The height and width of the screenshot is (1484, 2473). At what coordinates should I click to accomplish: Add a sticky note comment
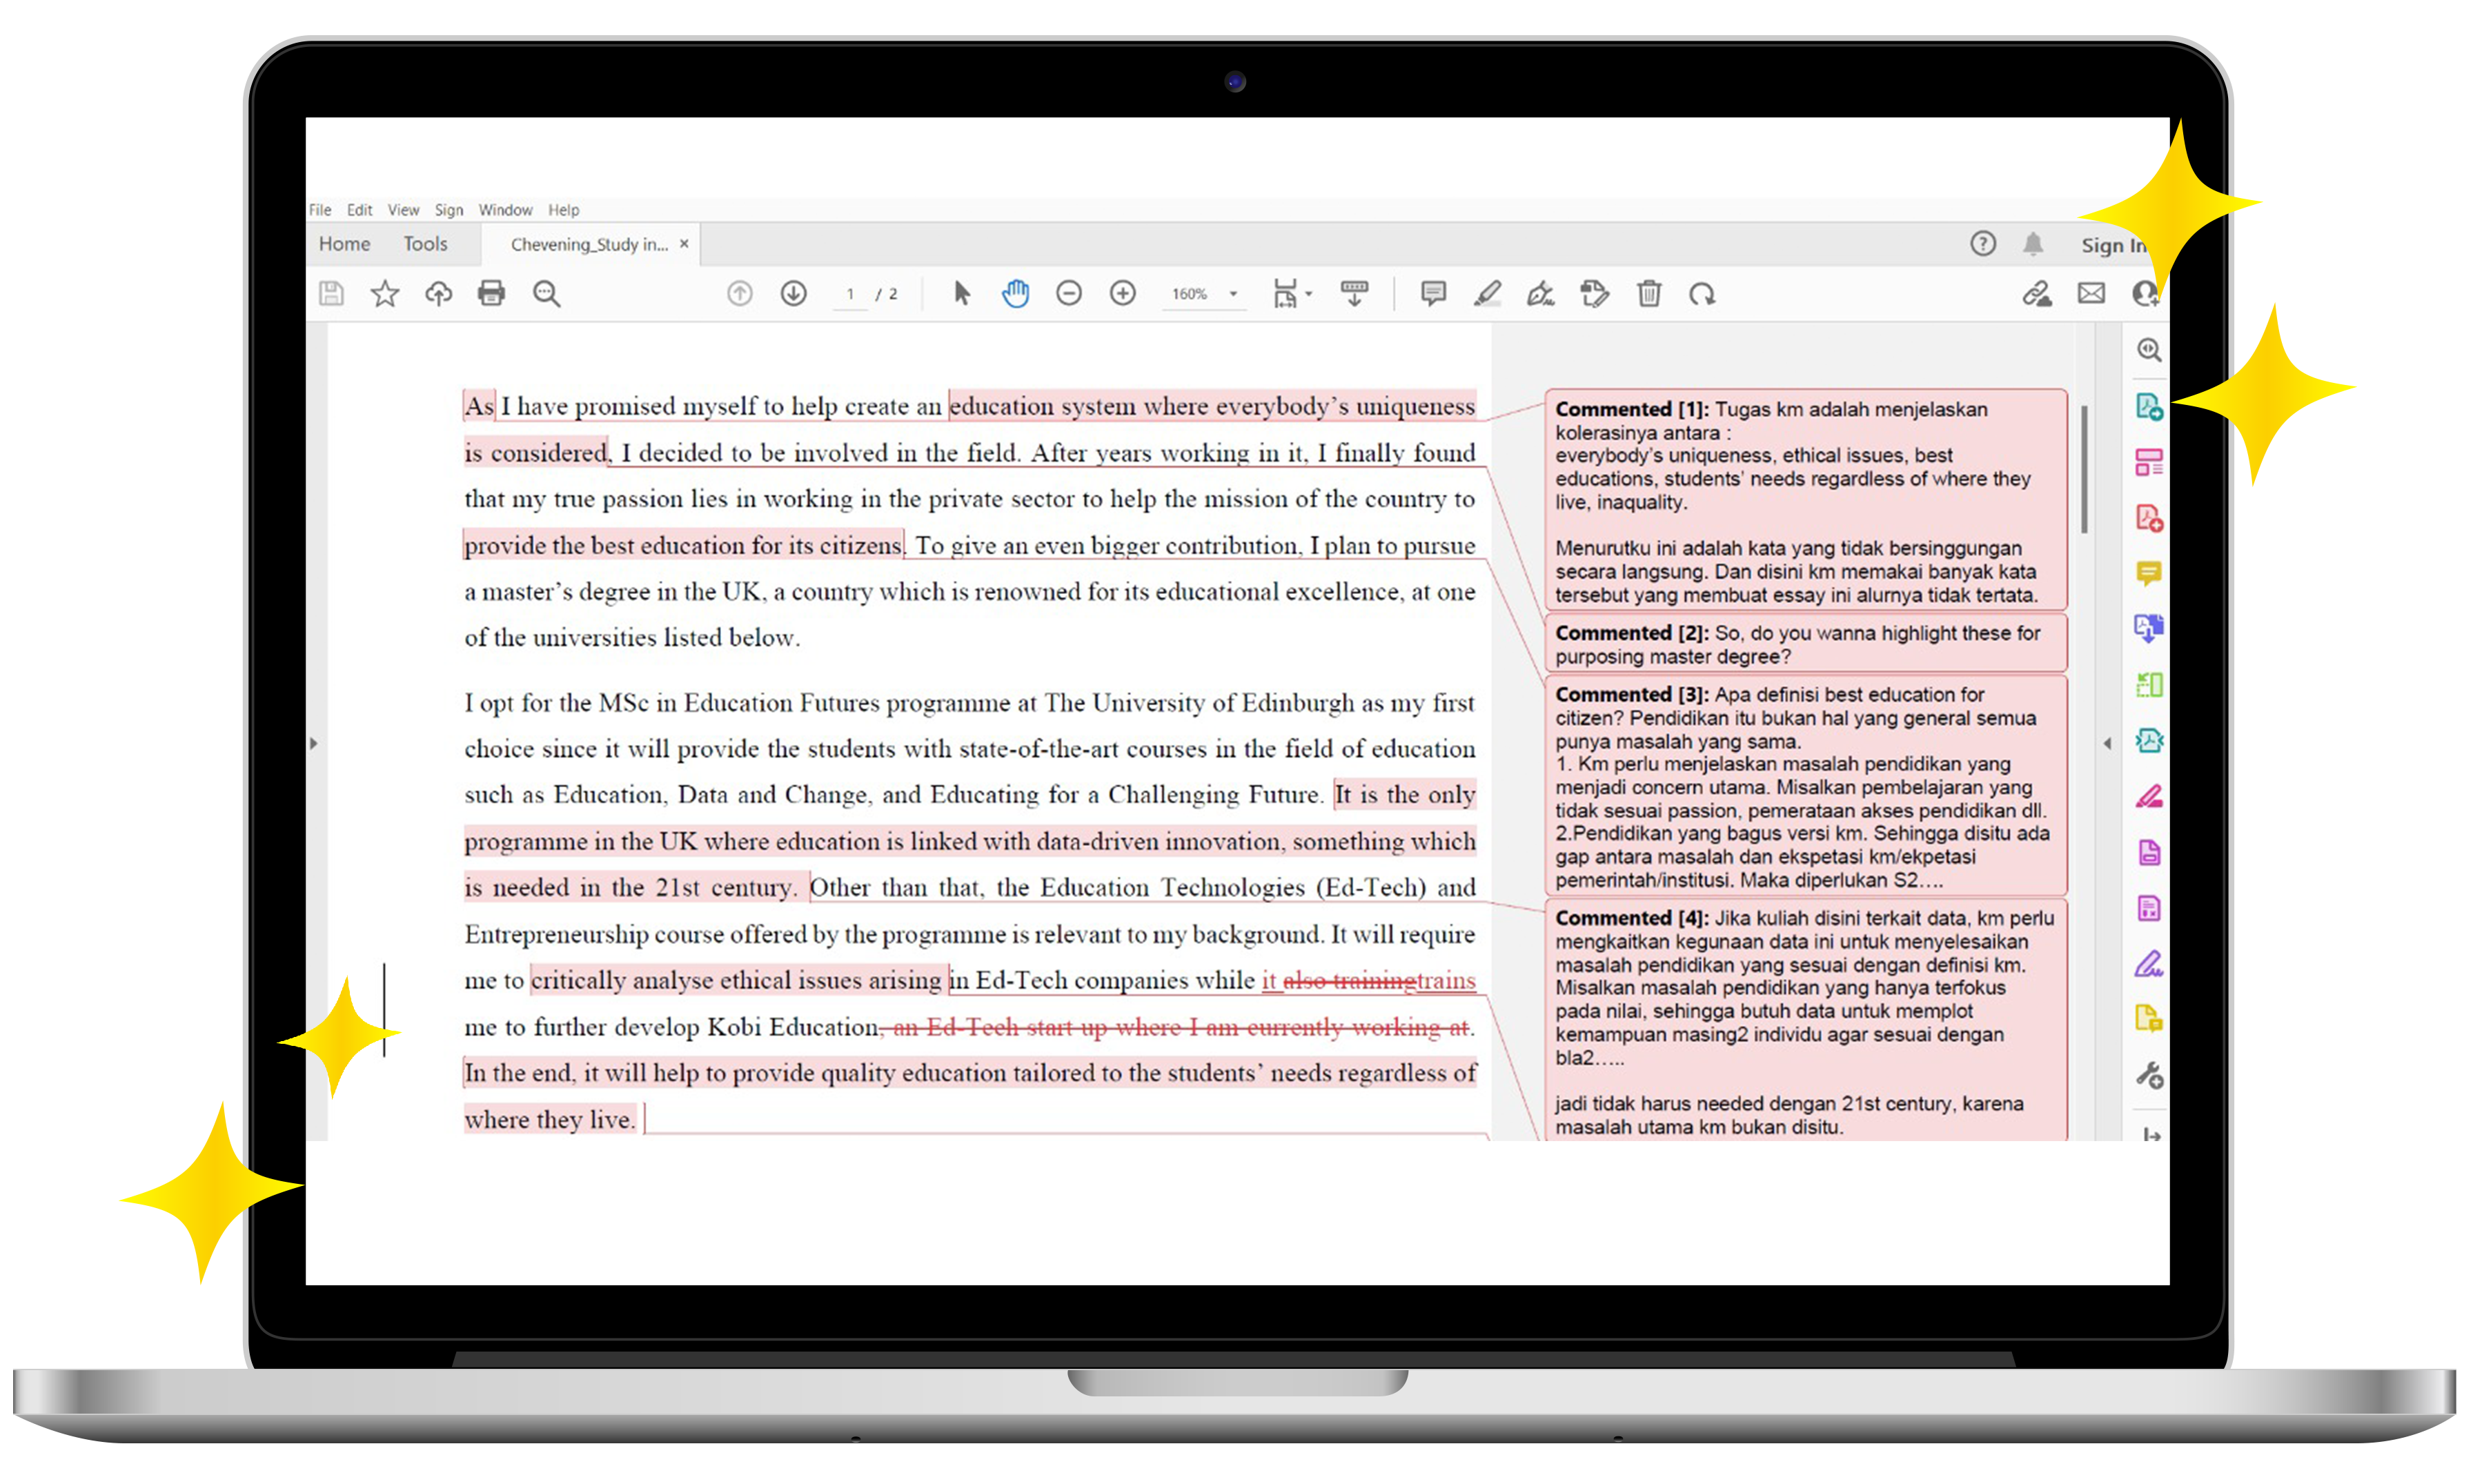coord(1433,294)
